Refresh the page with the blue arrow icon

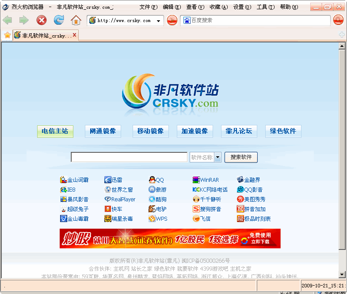[59, 20]
